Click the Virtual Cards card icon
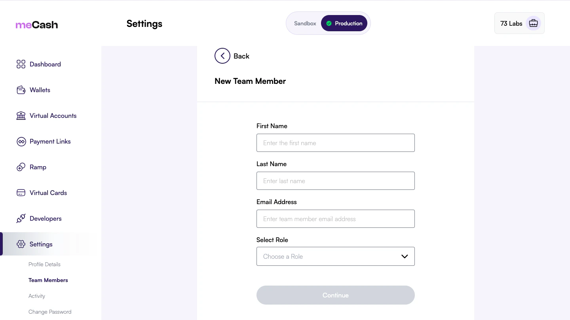Viewport: 570px width, 320px height. coord(21,193)
